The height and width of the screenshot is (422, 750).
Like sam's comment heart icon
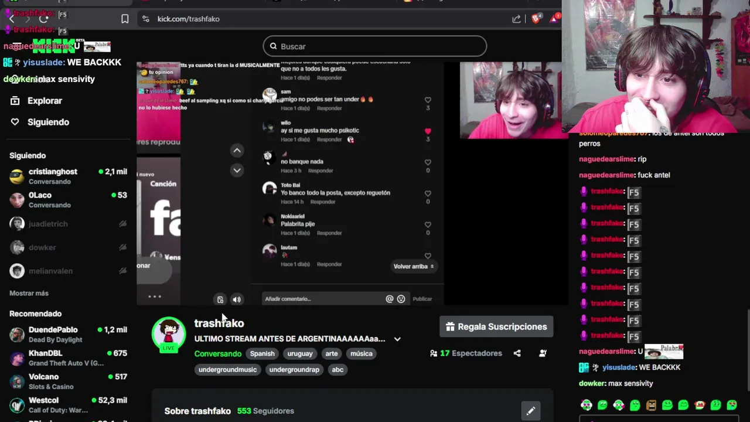[428, 100]
